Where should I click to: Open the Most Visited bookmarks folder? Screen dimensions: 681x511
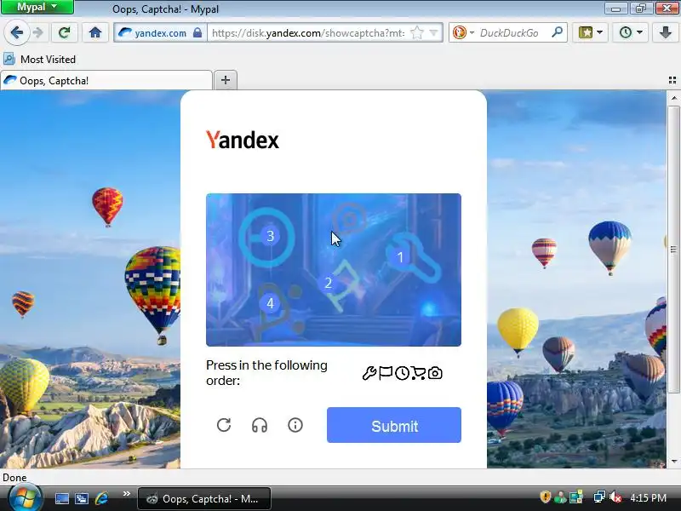39,59
